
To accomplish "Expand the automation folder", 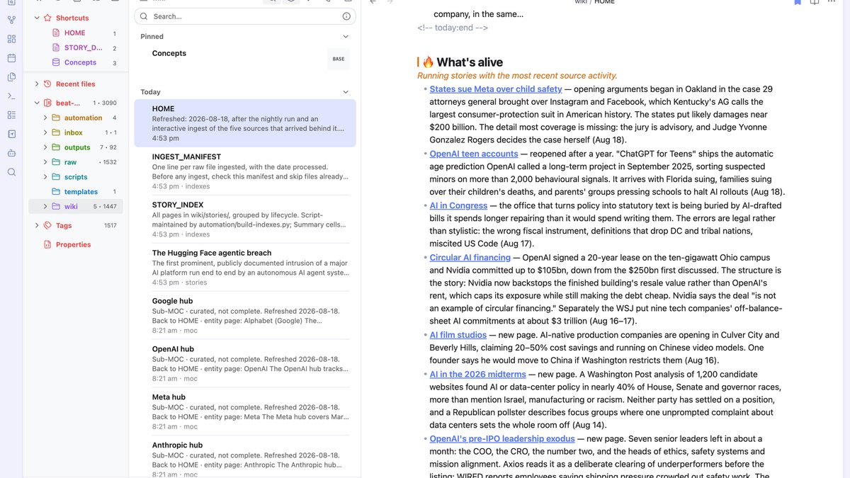I will (45, 118).
